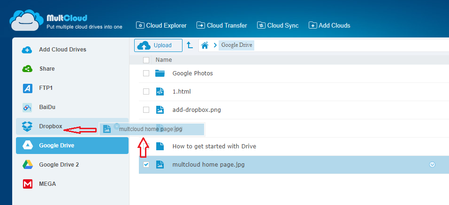Screen dimensions: 449x205
Task: Expand options arrow for multcloud home page.jpg
Action: [432, 164]
